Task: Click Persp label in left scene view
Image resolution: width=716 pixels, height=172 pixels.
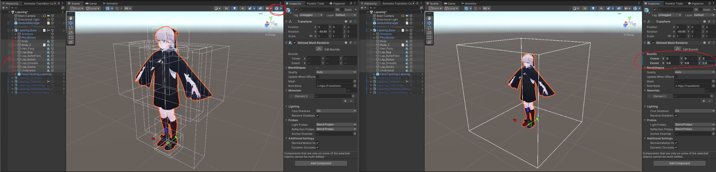Action: 270,35
